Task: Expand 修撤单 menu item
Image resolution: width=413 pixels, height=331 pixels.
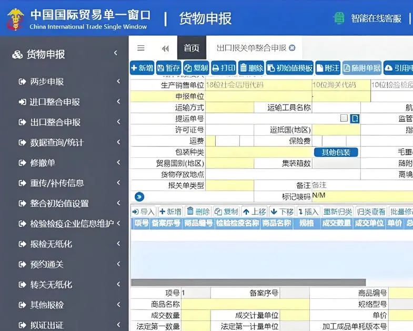Action: click(69, 163)
